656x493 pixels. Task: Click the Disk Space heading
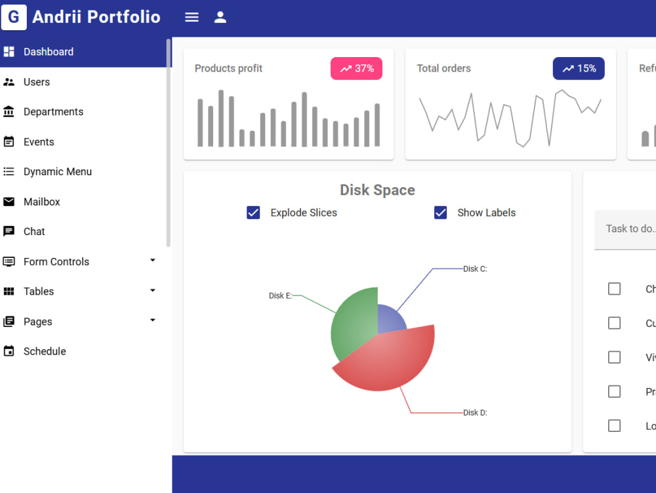click(377, 190)
